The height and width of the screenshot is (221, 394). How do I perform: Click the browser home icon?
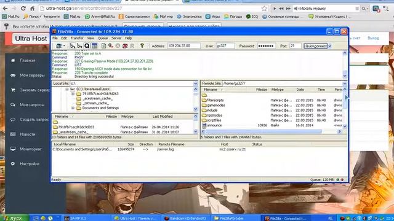(x=33, y=8)
